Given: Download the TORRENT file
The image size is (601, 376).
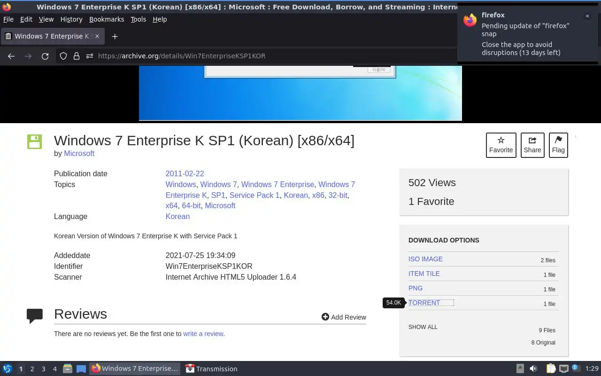Looking at the screenshot, I should (424, 303).
